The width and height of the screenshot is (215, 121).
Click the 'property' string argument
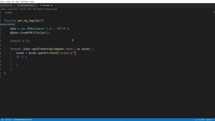pos(67,53)
